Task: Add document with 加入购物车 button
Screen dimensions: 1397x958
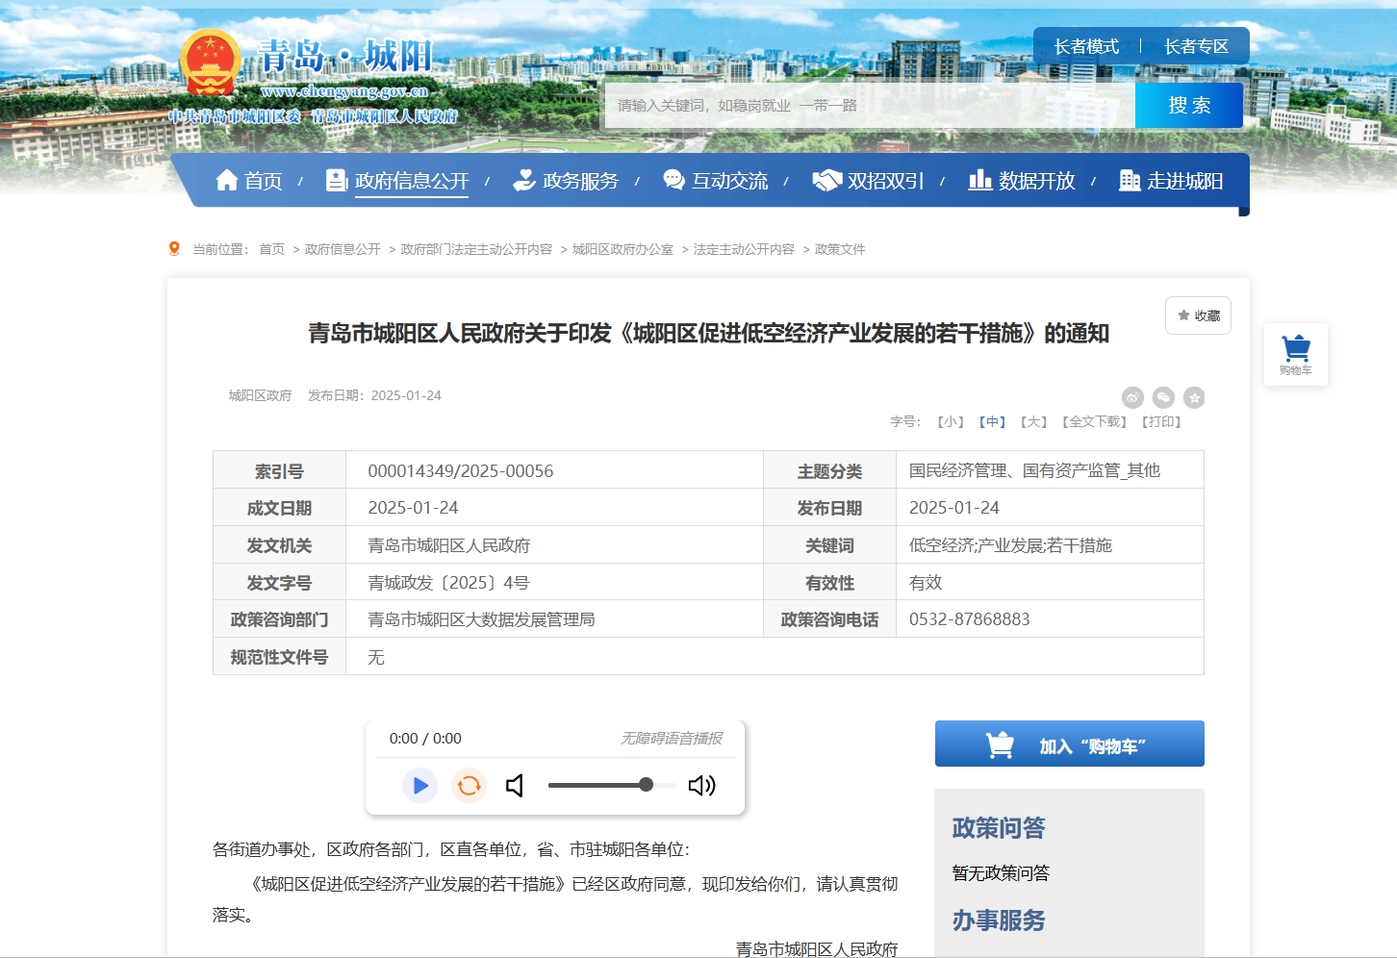Action: tap(1069, 744)
